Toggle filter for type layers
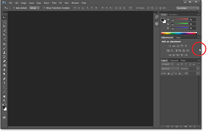The height and width of the screenshot is (131, 207). (x=186, y=64)
